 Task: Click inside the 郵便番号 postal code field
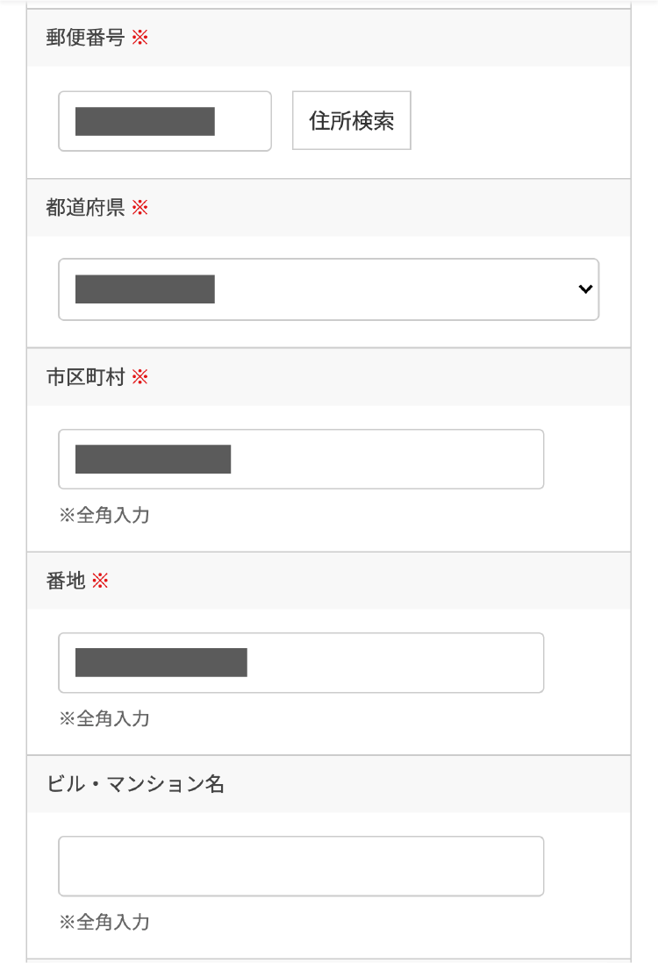point(164,120)
